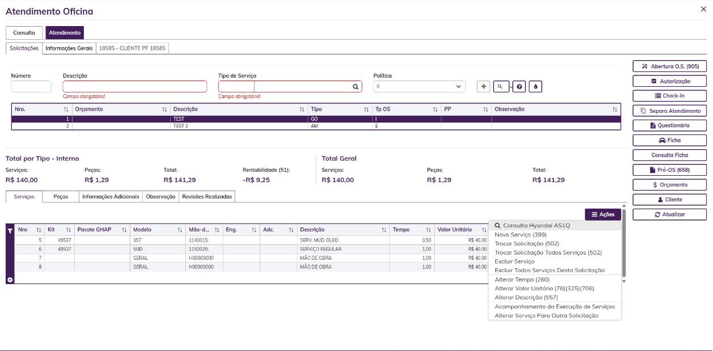The height and width of the screenshot is (351, 713).
Task: Open the Informações Gerais tab
Action: click(69, 48)
